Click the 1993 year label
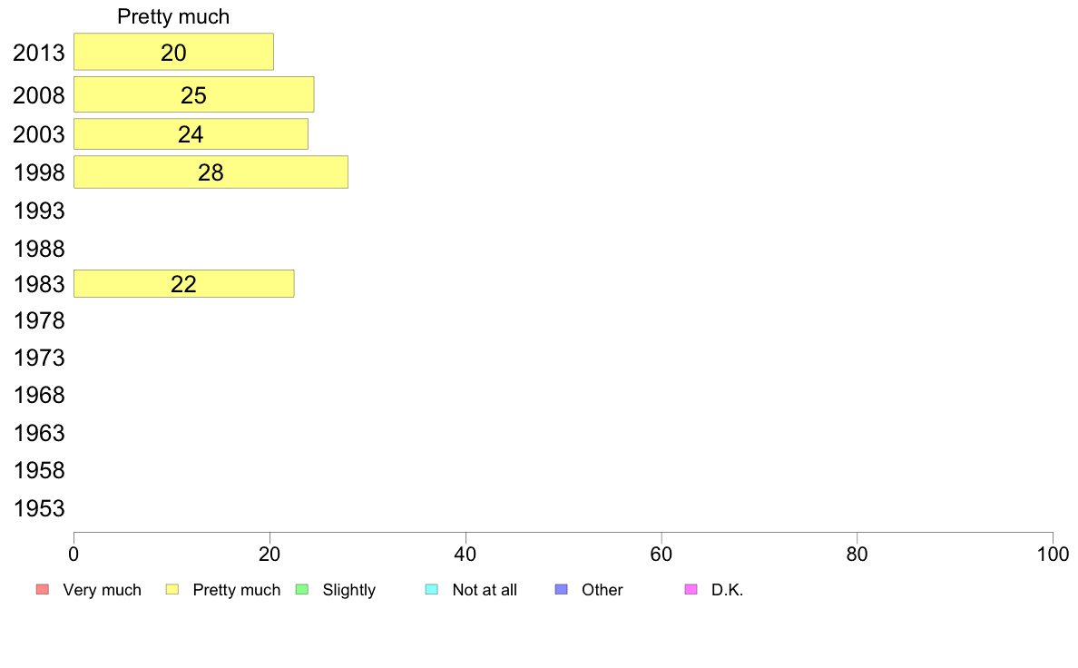Viewport: 1078px width, 668px height. point(39,211)
